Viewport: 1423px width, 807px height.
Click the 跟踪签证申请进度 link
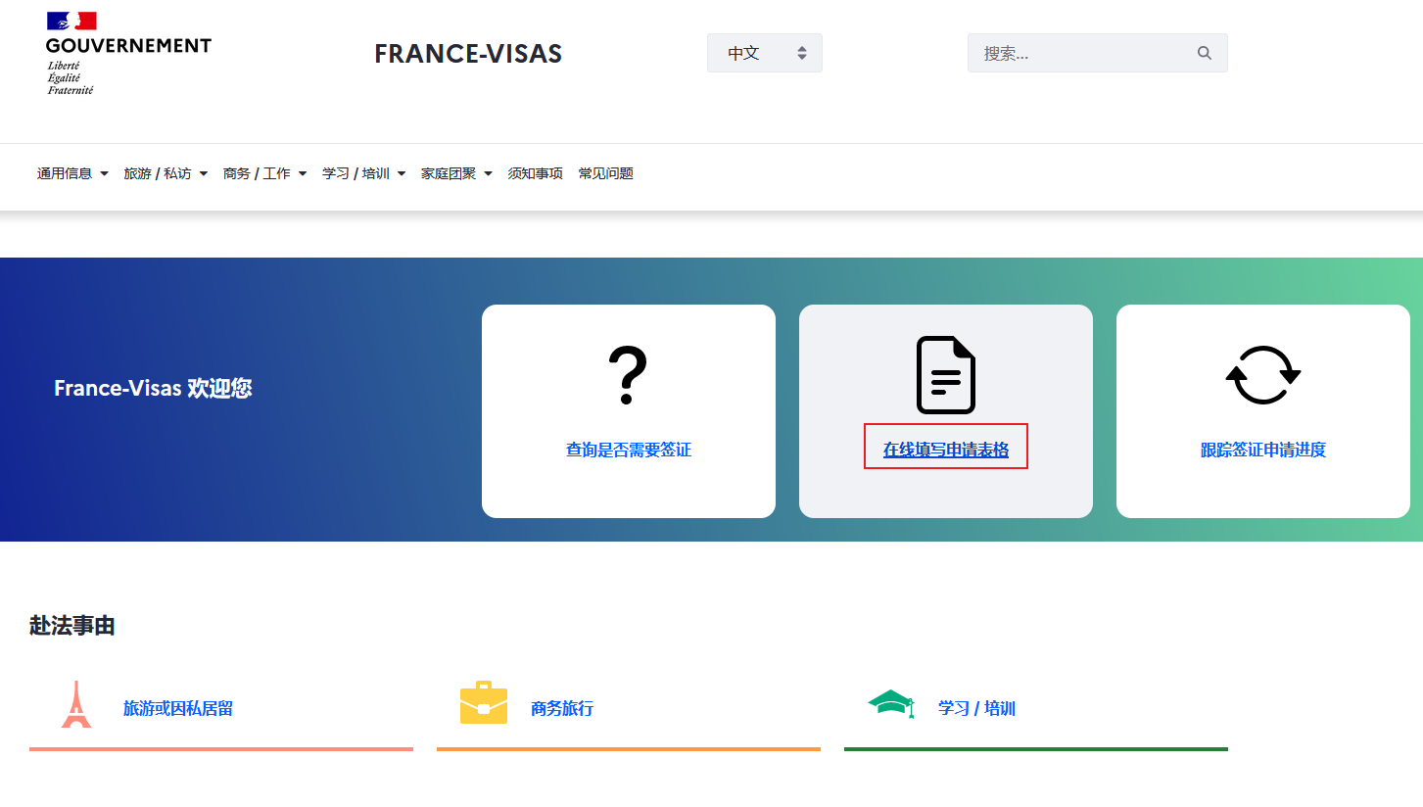coord(1263,451)
